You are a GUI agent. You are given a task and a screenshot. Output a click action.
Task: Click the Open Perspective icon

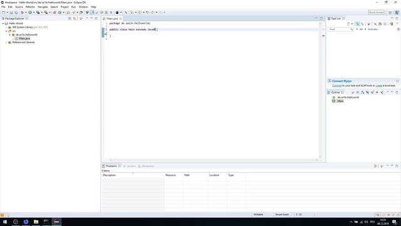click(390, 13)
